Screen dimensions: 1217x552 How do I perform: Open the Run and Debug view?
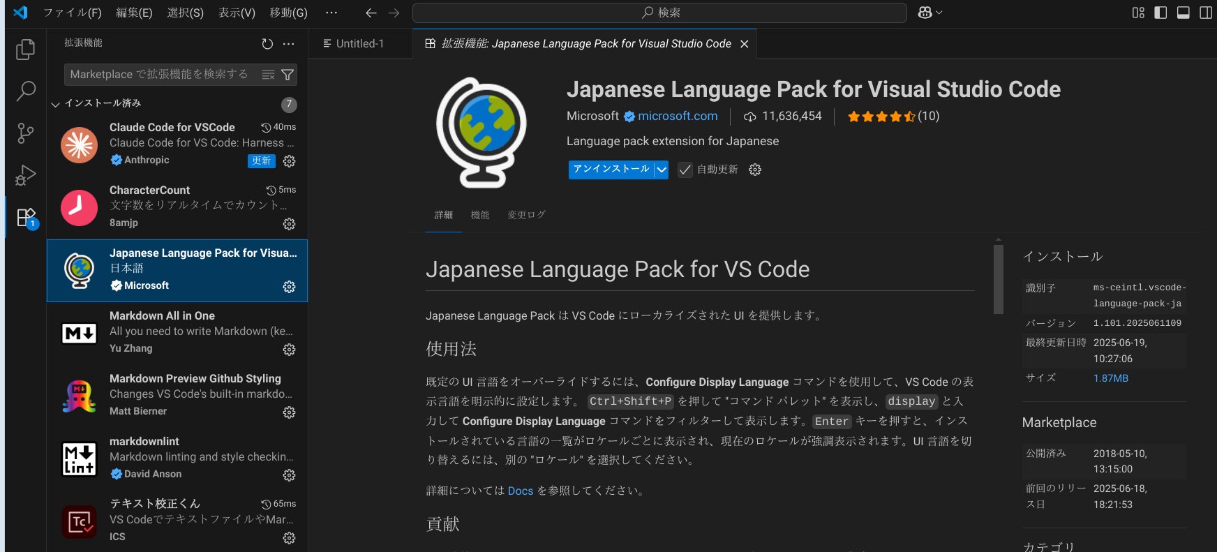click(x=26, y=174)
